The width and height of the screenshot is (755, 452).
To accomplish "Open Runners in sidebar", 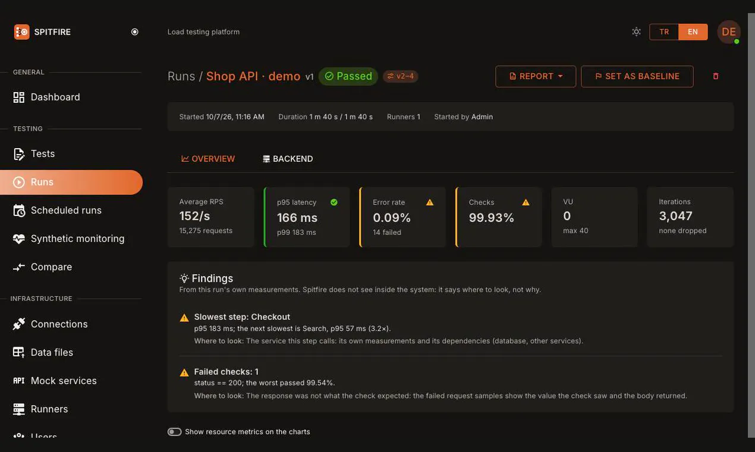I will tap(71, 409).
